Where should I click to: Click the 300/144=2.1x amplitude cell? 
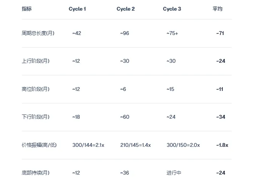point(88,145)
